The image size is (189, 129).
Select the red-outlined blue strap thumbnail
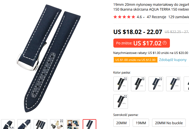[89, 124]
